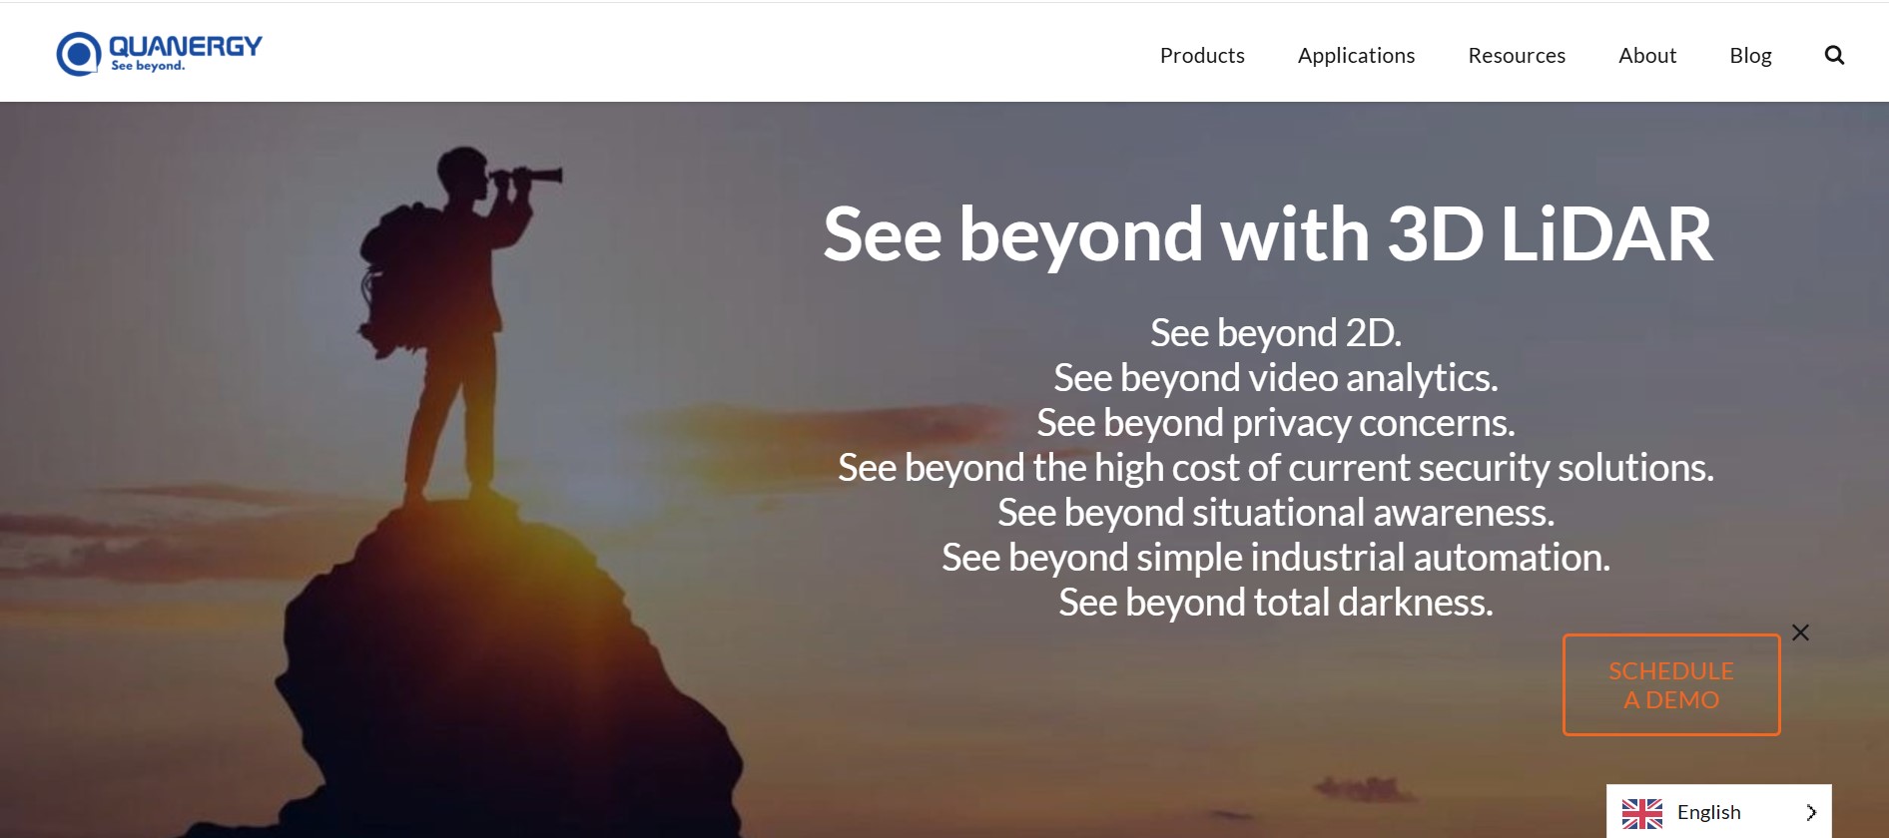Click the QUANERGY wordmark text

pos(186,46)
